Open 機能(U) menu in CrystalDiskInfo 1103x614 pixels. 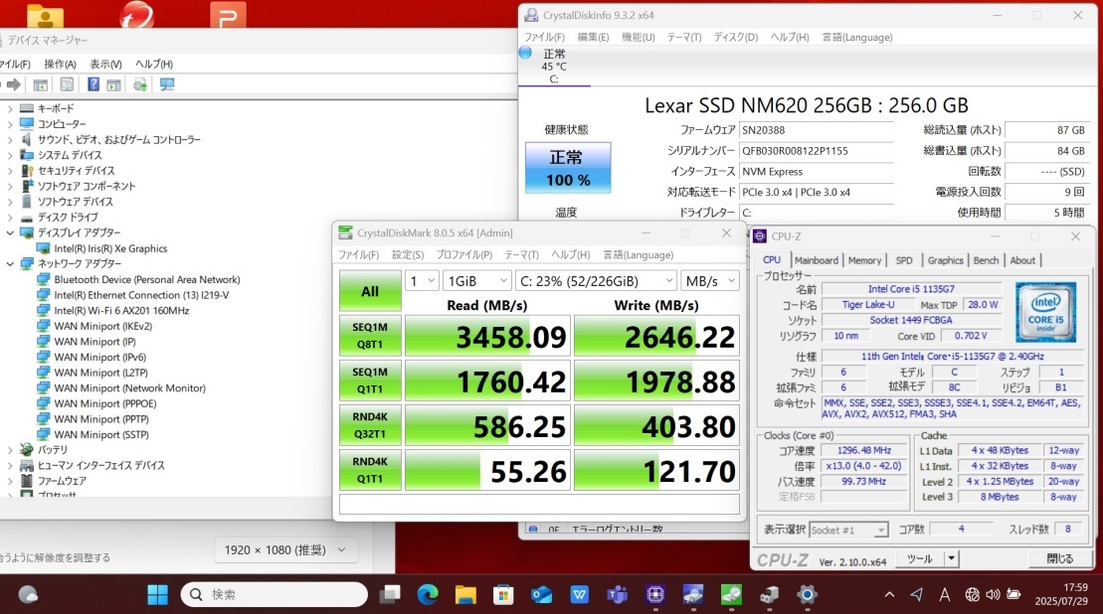pos(638,37)
